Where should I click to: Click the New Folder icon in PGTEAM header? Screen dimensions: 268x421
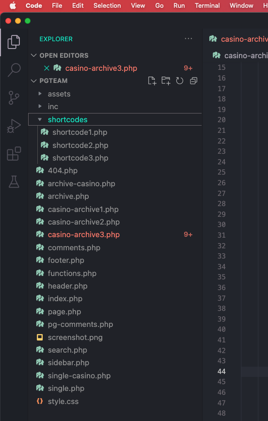[x=166, y=81]
